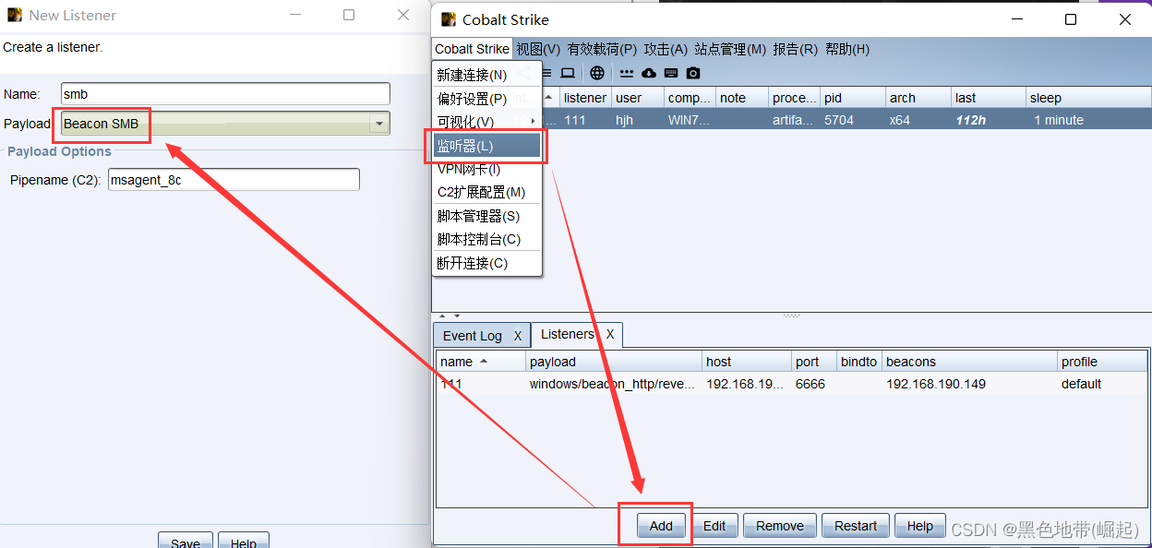
Task: Select the 监听器(L) menu entry
Action: click(472, 146)
